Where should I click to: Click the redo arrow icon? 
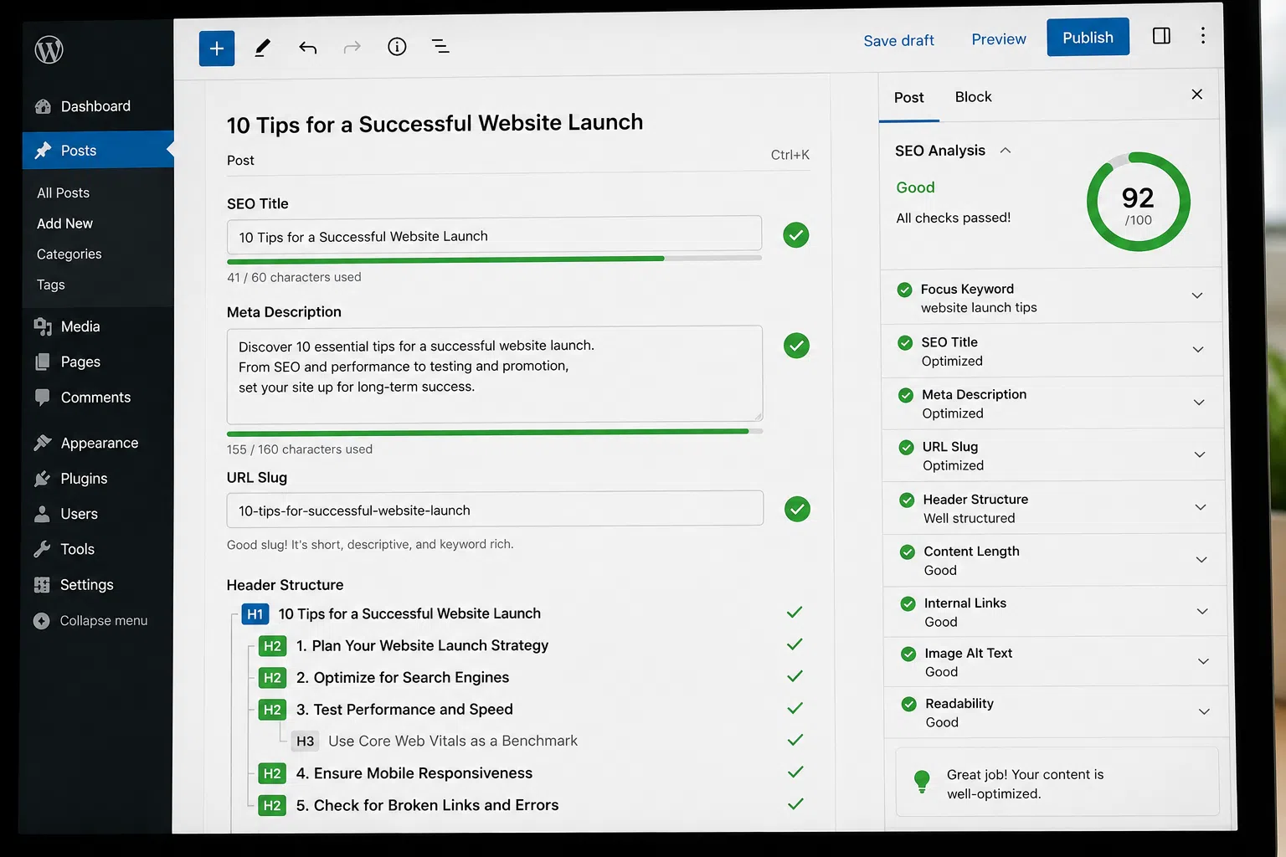coord(352,47)
